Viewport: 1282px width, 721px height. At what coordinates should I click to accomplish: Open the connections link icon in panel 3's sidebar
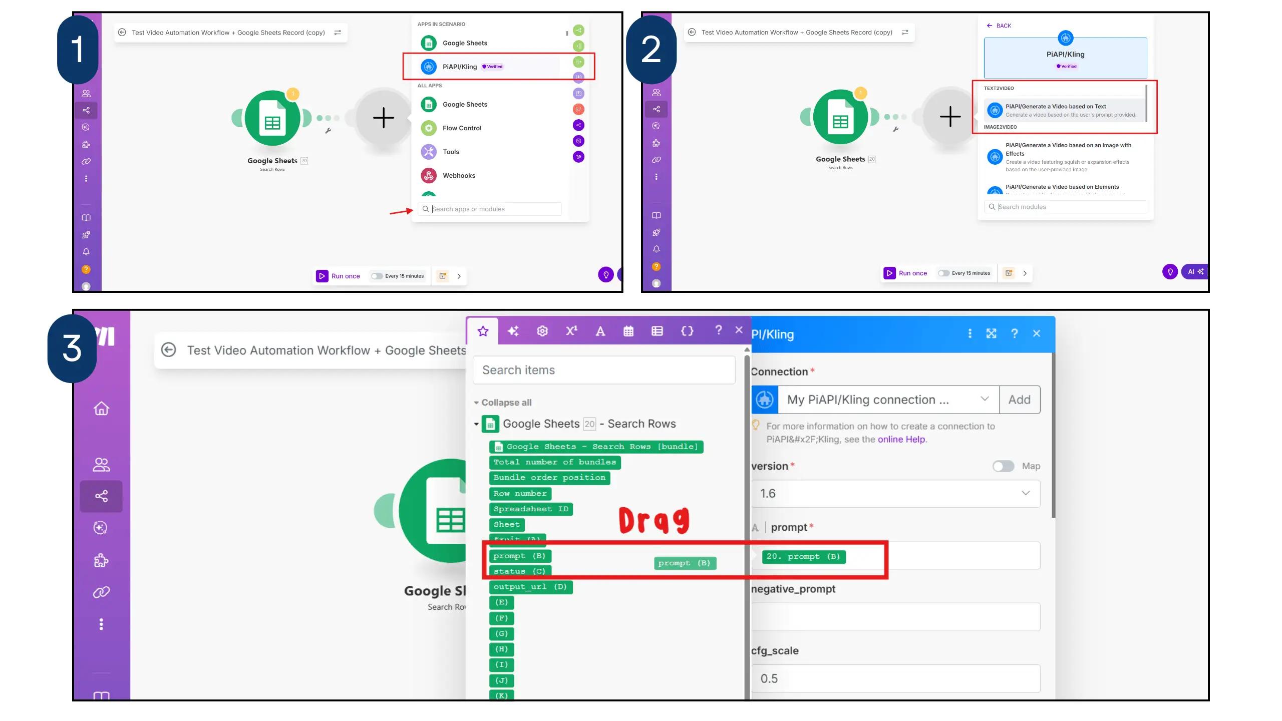pyautogui.click(x=101, y=592)
